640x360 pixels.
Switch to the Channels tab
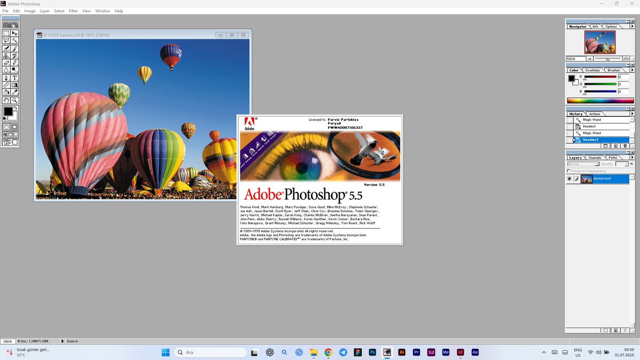(595, 157)
